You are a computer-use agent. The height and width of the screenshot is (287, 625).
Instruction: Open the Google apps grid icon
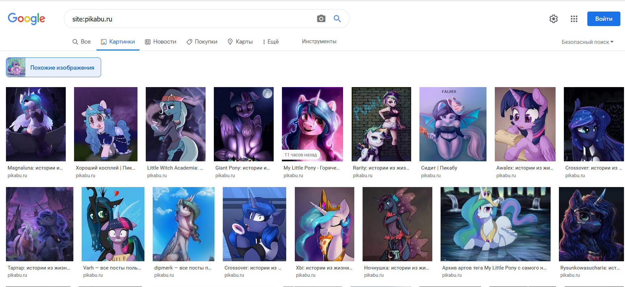coord(574,19)
